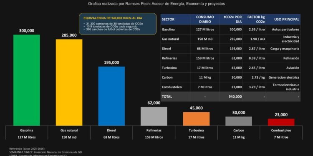313x156 pixels.
Task: Select the Refinerias axis category label
Action: click(154, 131)
